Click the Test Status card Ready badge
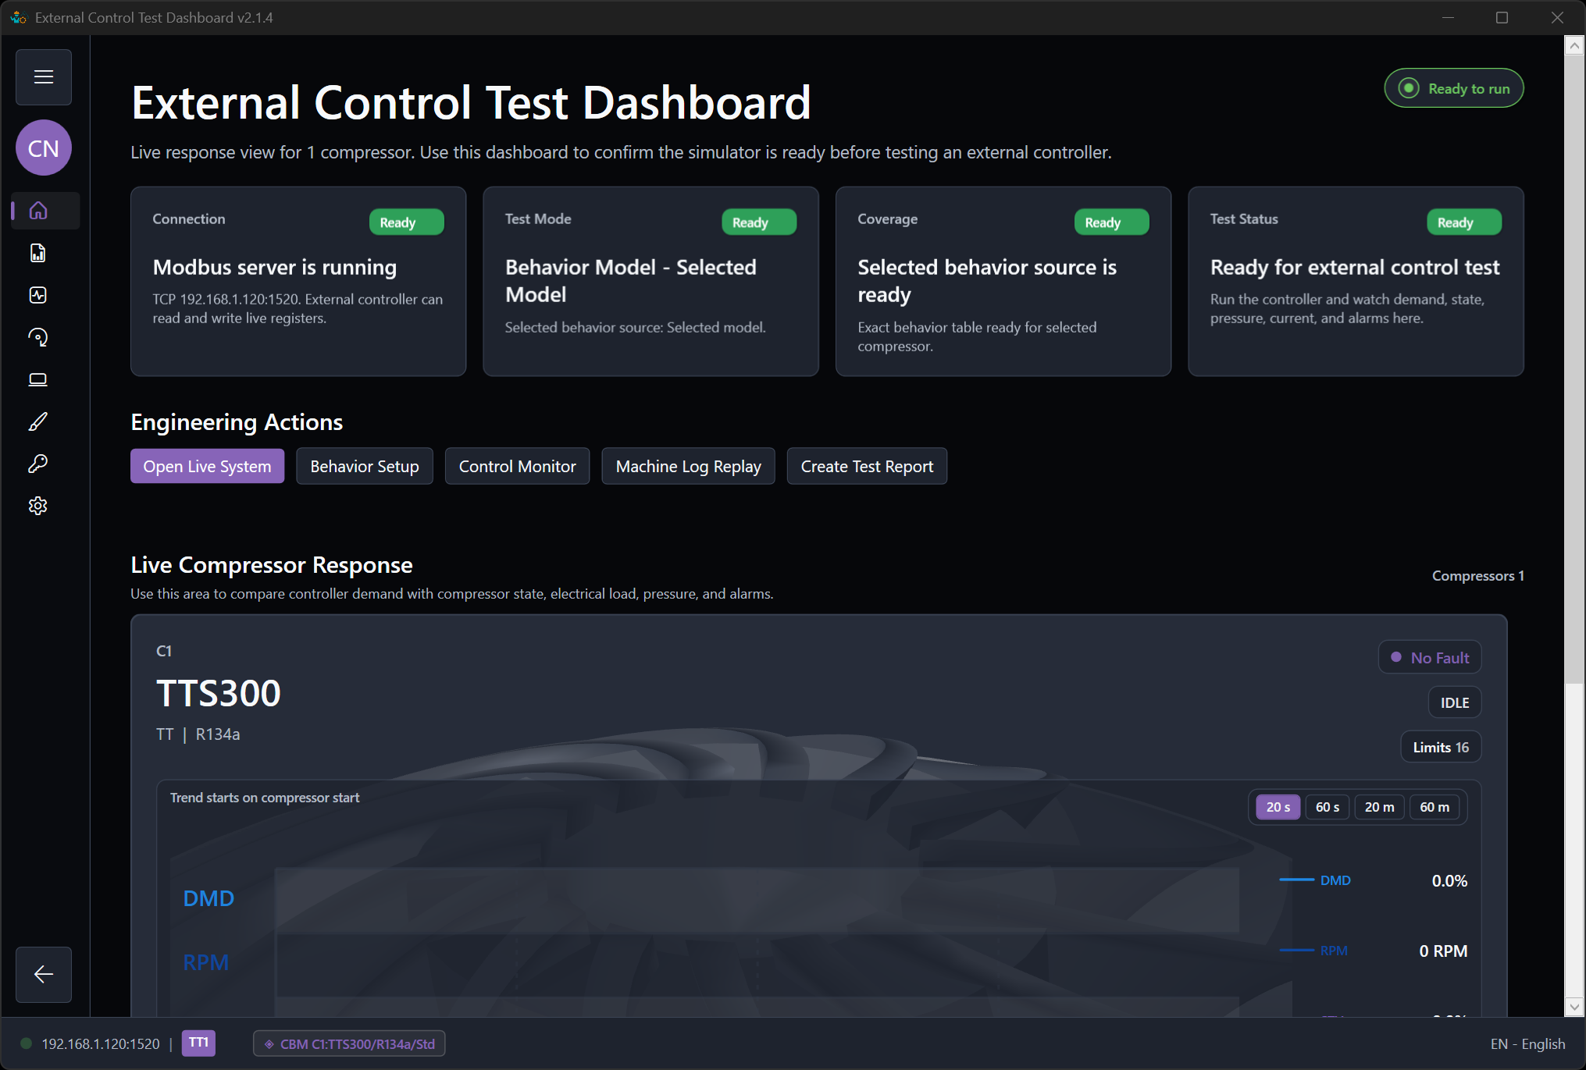1586x1070 pixels. tap(1464, 222)
